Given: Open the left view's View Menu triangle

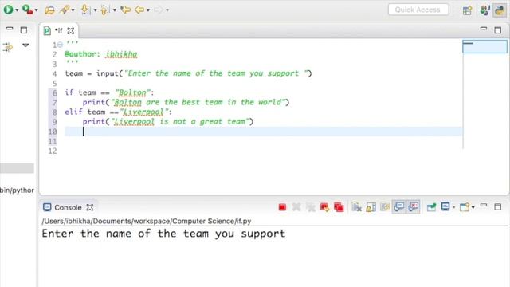Looking at the screenshot, I should (25, 45).
